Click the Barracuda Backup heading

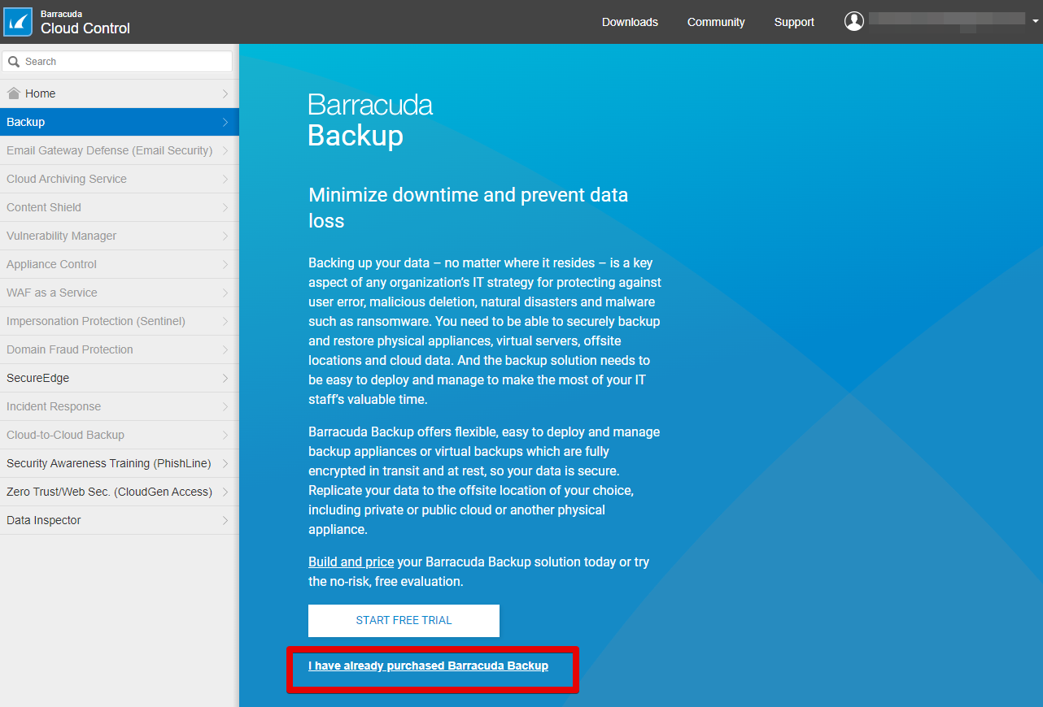coord(370,120)
